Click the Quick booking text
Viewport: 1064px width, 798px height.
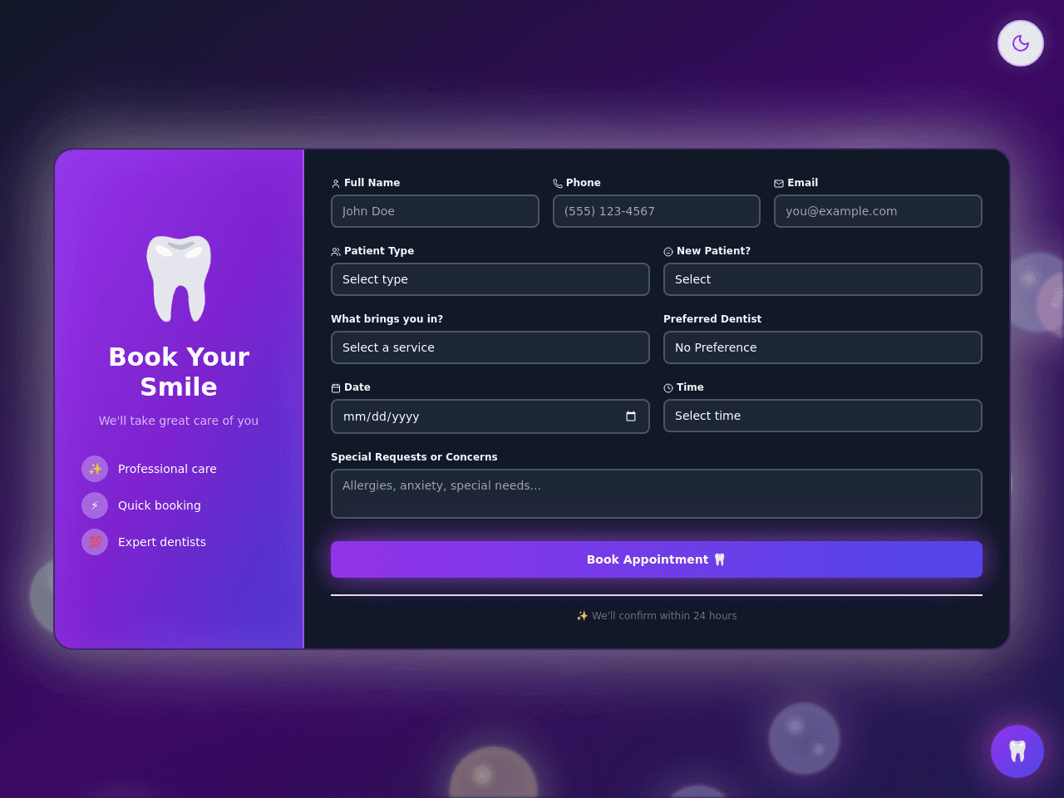tap(160, 505)
